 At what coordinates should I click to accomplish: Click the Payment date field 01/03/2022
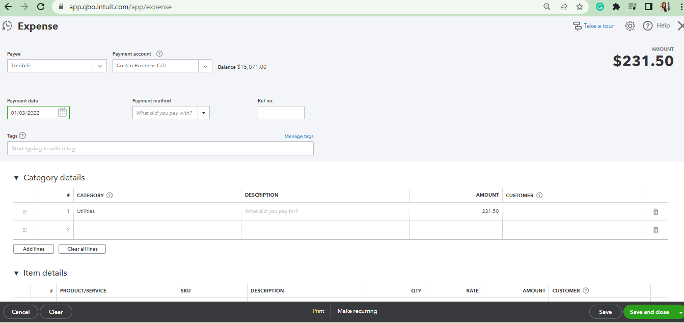38,113
